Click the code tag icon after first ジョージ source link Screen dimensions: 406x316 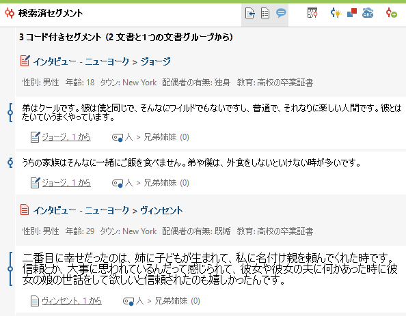pos(118,137)
